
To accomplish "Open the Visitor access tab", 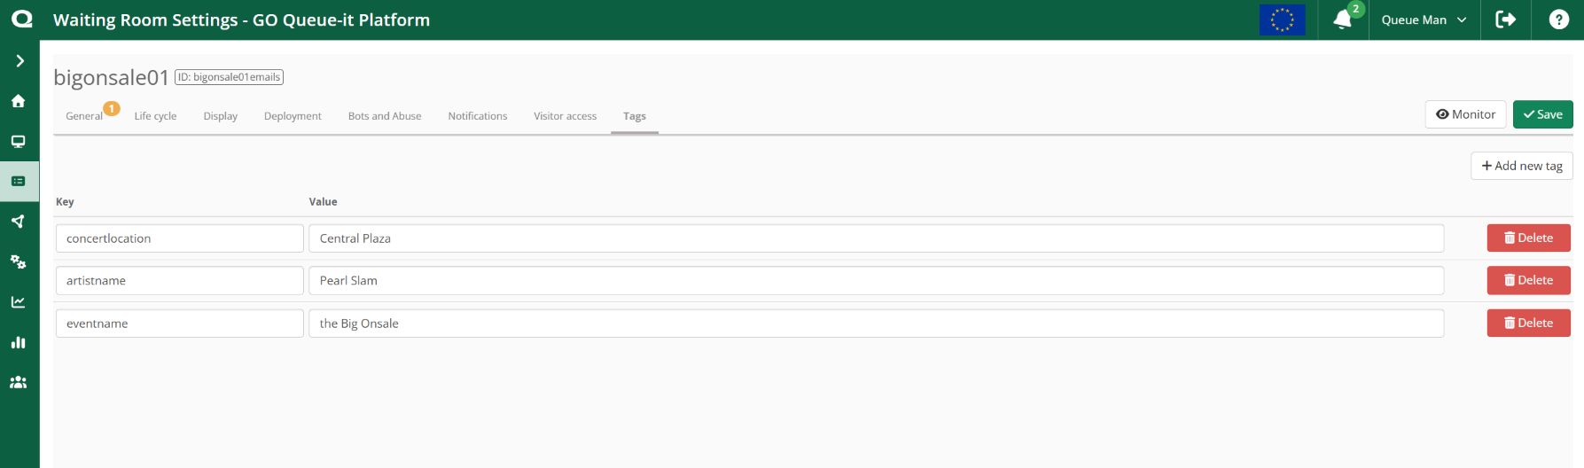I will 565,116.
